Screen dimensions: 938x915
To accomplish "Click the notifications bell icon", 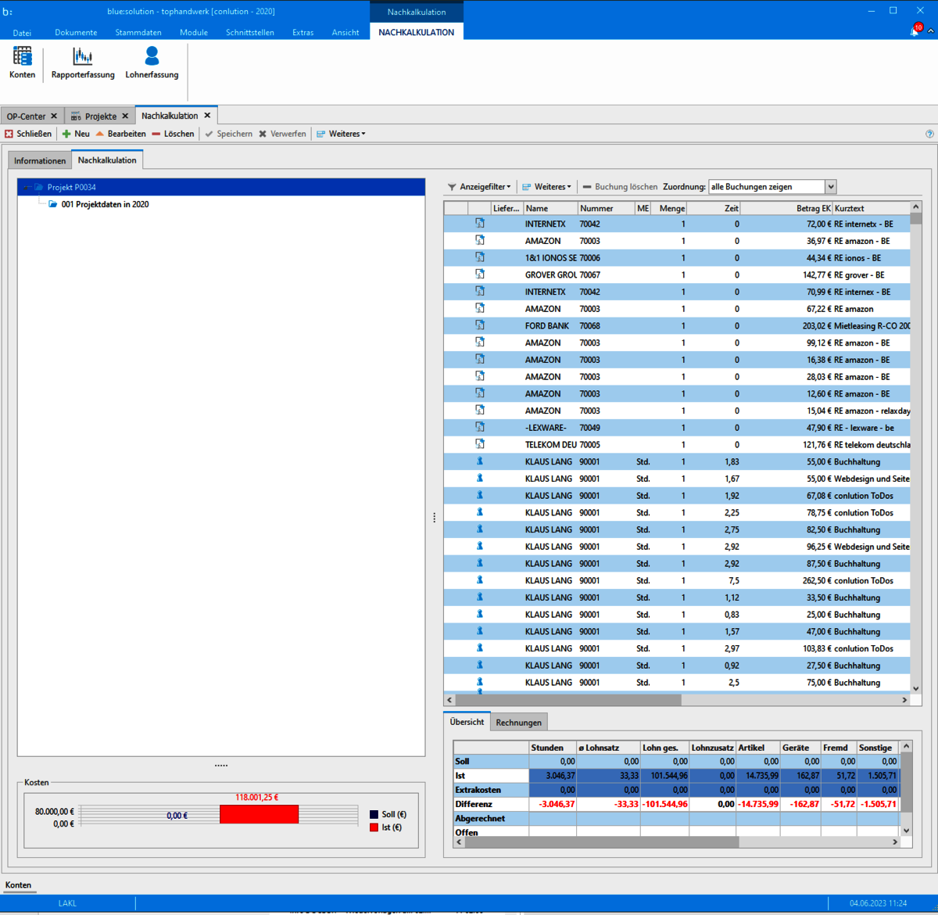I will click(914, 31).
